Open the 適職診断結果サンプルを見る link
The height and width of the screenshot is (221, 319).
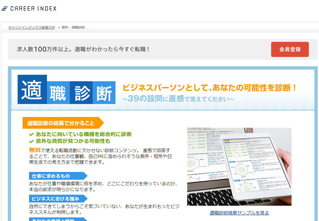[x=239, y=213]
